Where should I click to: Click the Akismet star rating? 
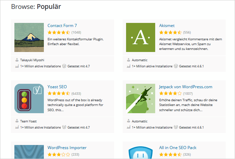(170, 32)
